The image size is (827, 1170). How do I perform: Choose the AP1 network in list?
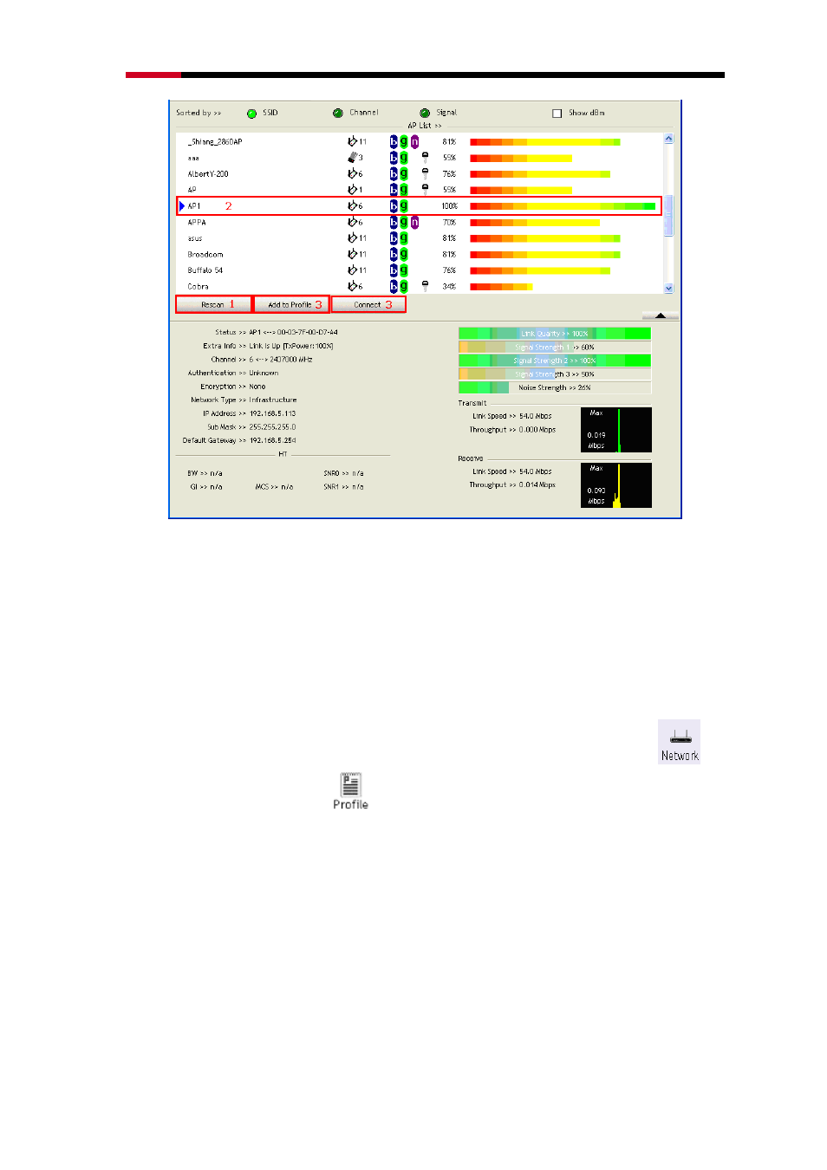pos(420,206)
